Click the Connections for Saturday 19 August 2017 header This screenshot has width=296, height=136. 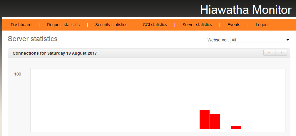(55, 53)
